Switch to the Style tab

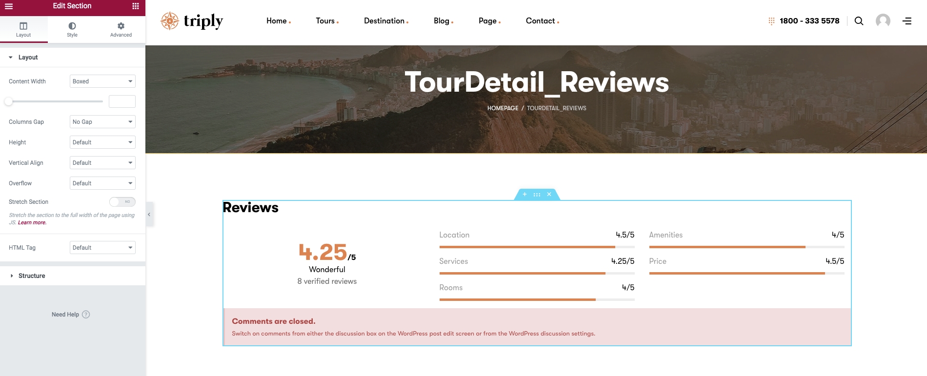(72, 29)
